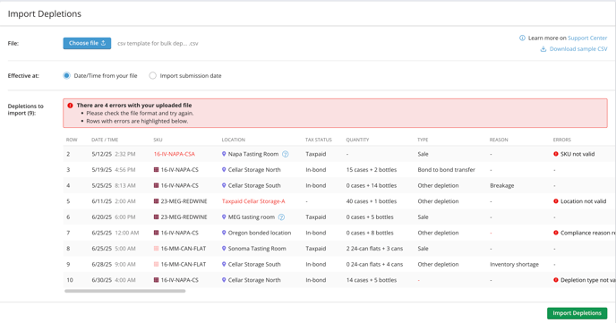This screenshot has height=323, width=616.
Task: Click the TAX STATUS column header
Action: (x=319, y=140)
